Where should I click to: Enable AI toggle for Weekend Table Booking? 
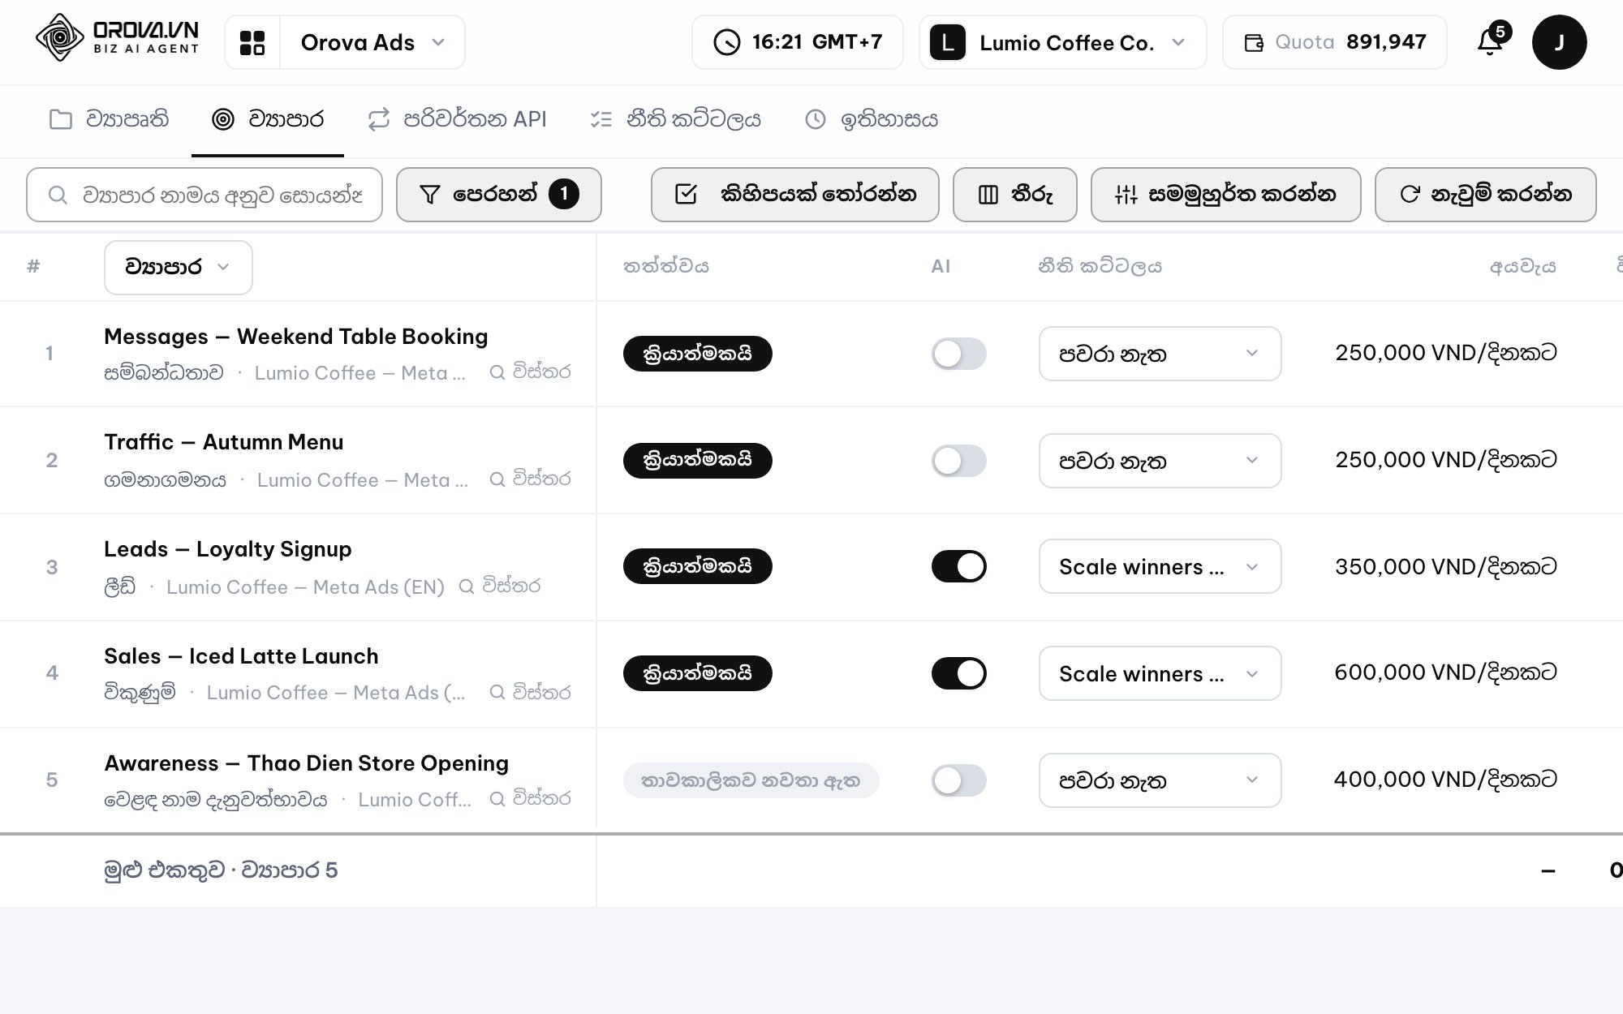click(958, 354)
